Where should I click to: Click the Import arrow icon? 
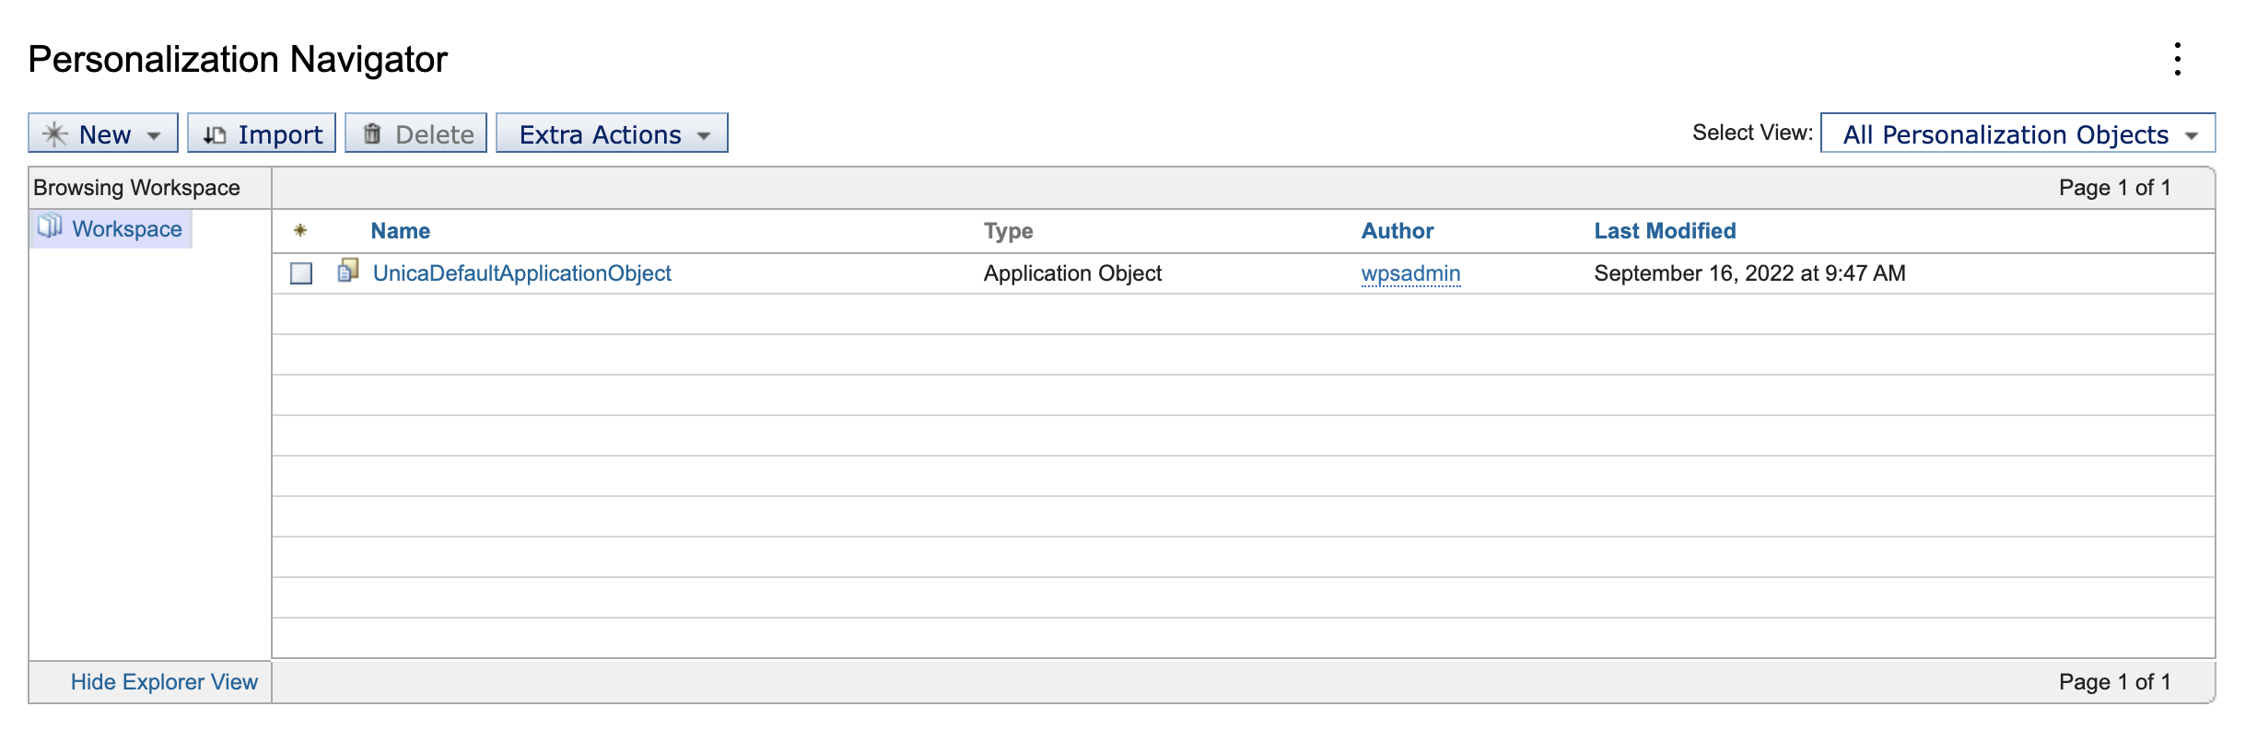click(215, 134)
